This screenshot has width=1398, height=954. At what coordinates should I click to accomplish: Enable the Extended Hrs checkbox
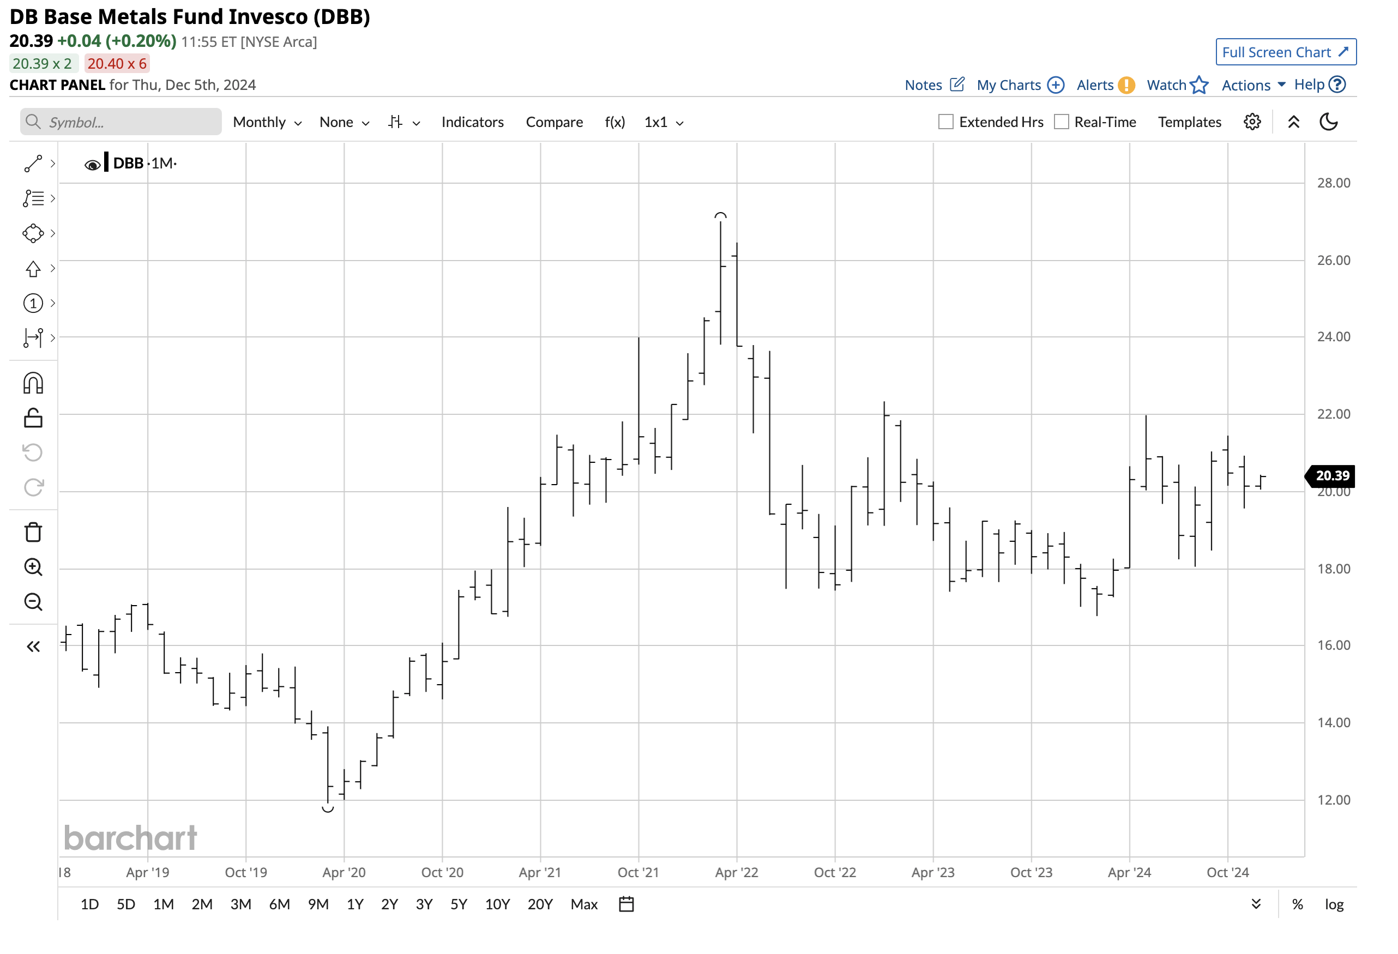pyautogui.click(x=944, y=122)
